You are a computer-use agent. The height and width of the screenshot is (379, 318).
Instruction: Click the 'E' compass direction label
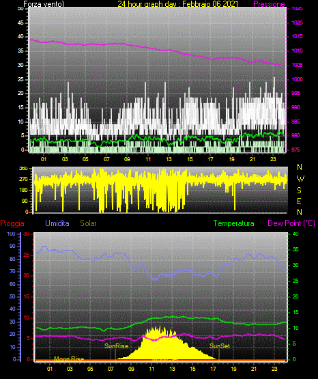[299, 201]
